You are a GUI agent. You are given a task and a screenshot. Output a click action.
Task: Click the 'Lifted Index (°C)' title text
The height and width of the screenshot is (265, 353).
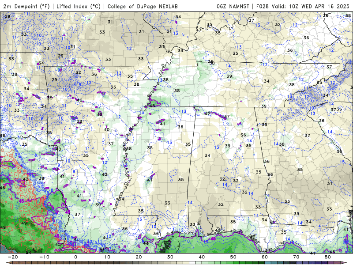click(x=79, y=6)
